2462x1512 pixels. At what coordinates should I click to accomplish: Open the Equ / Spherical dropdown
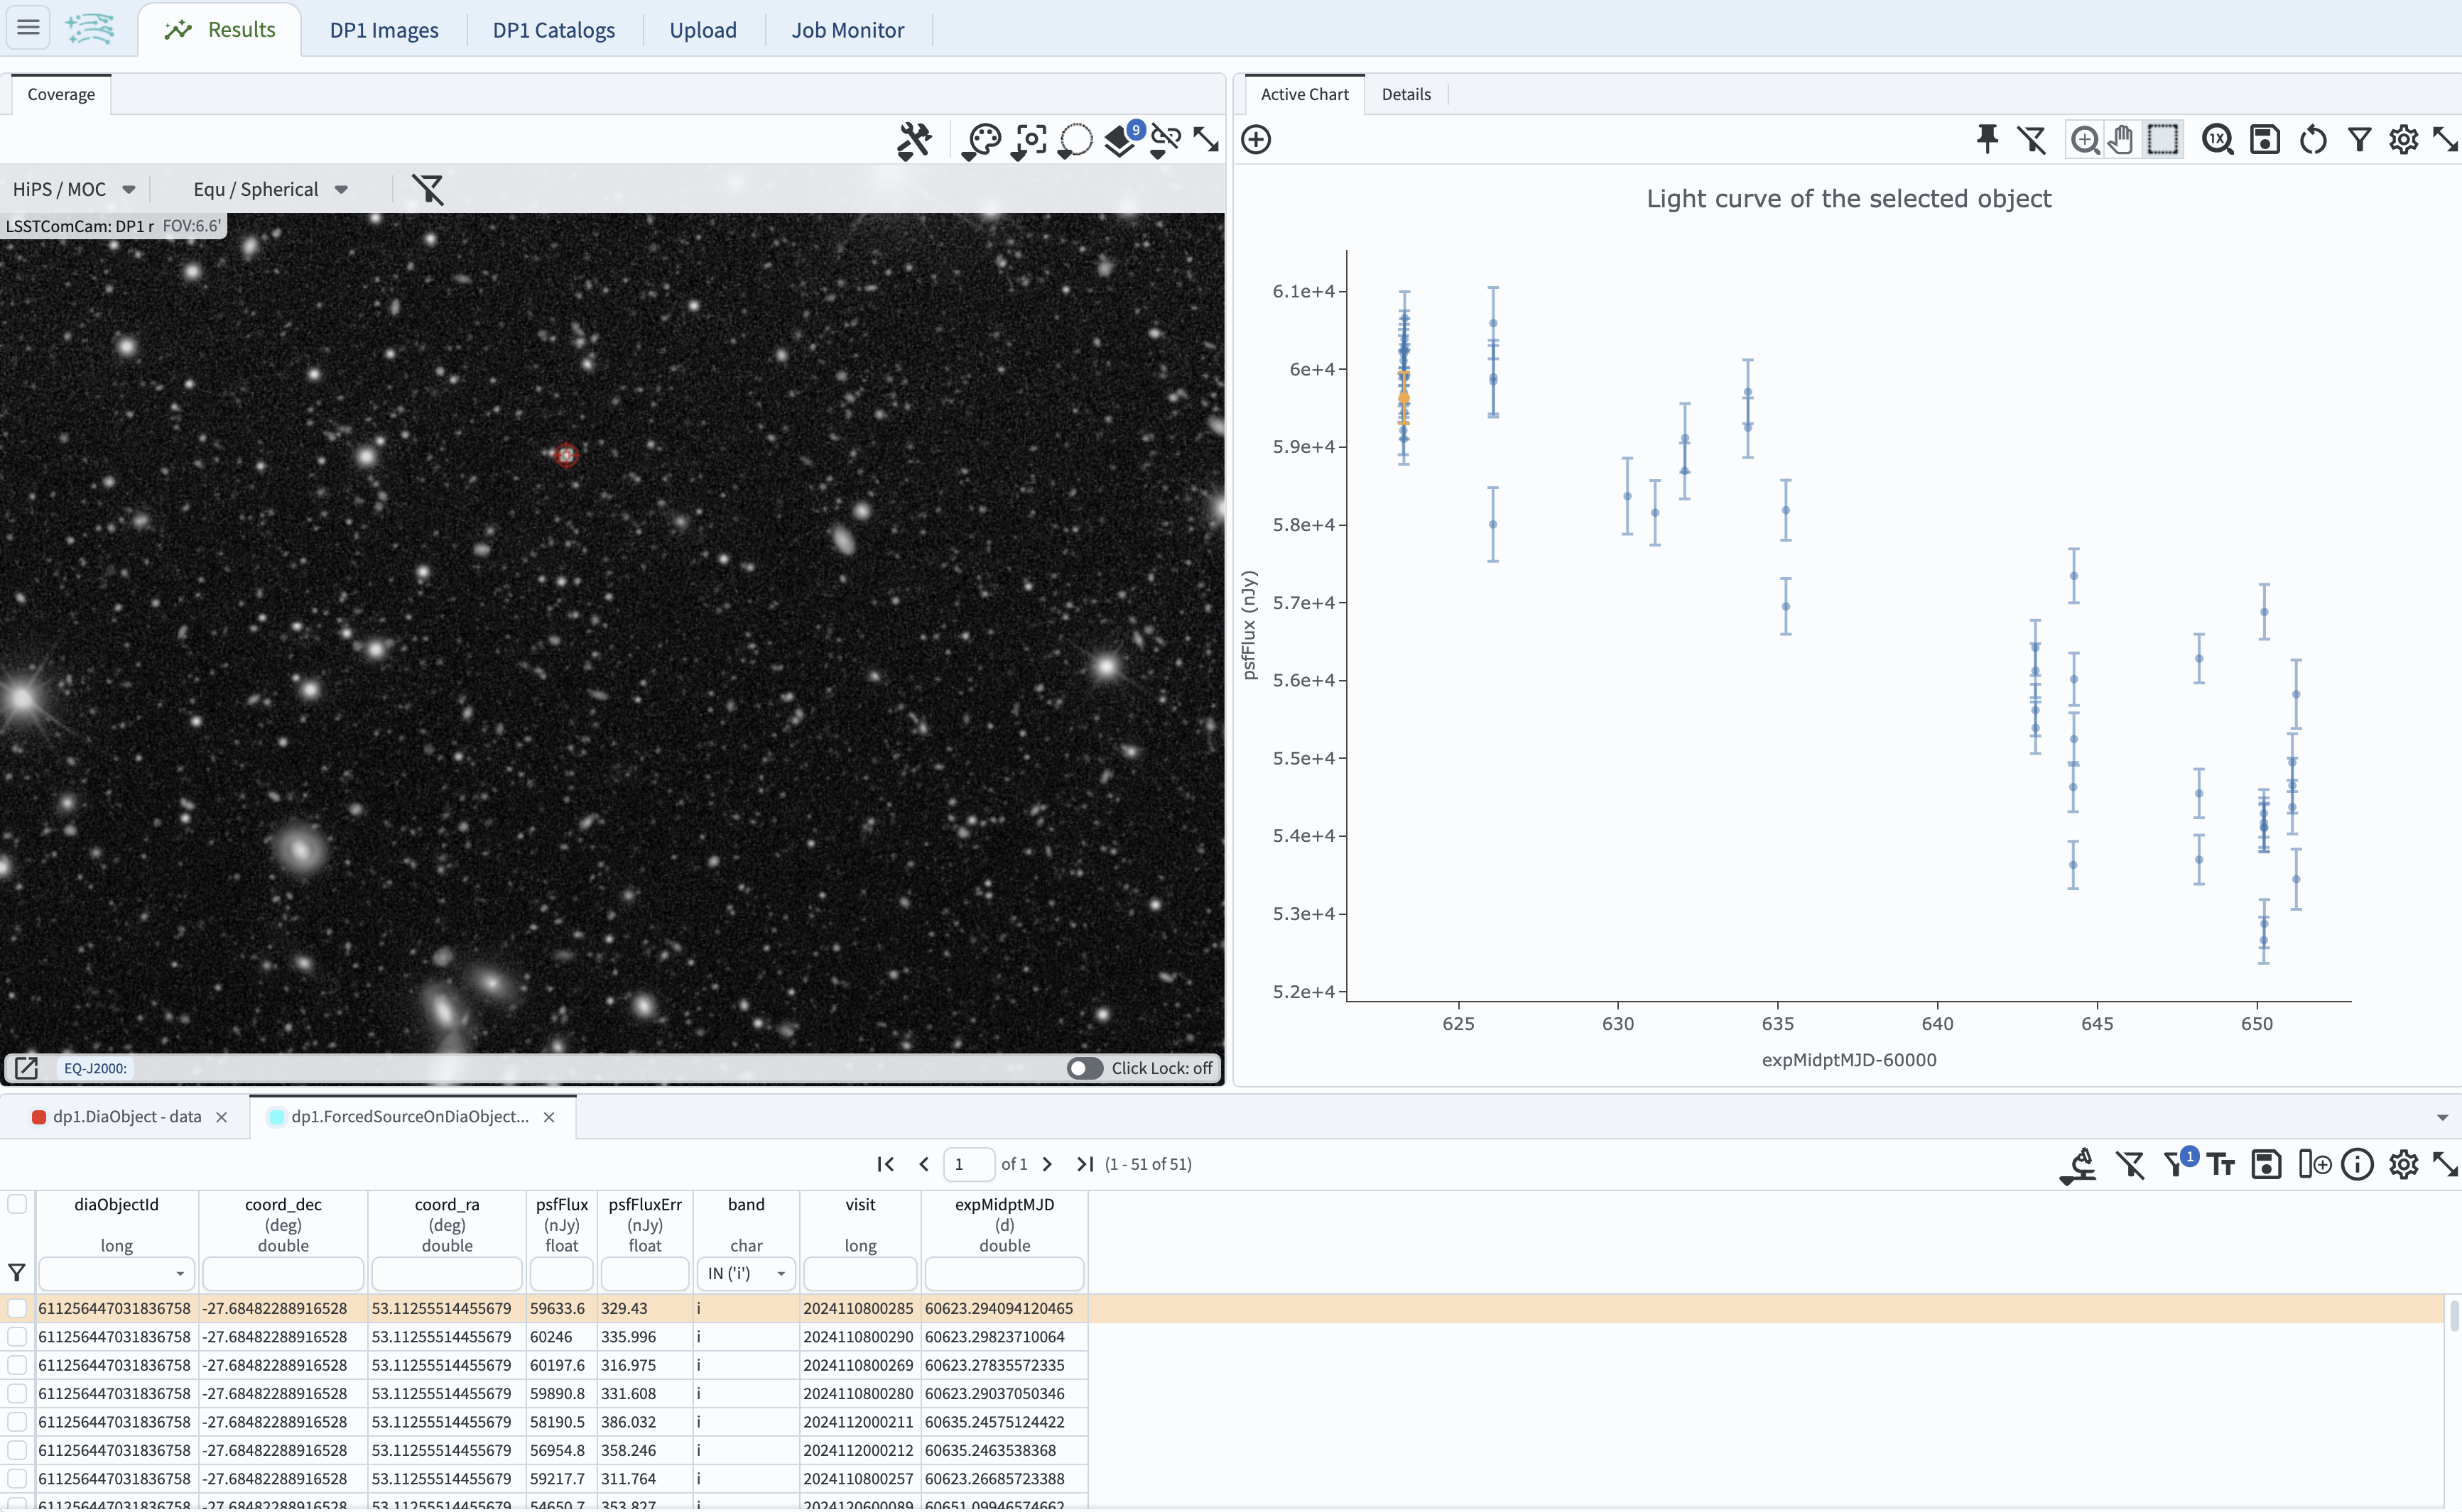pyautogui.click(x=267, y=189)
